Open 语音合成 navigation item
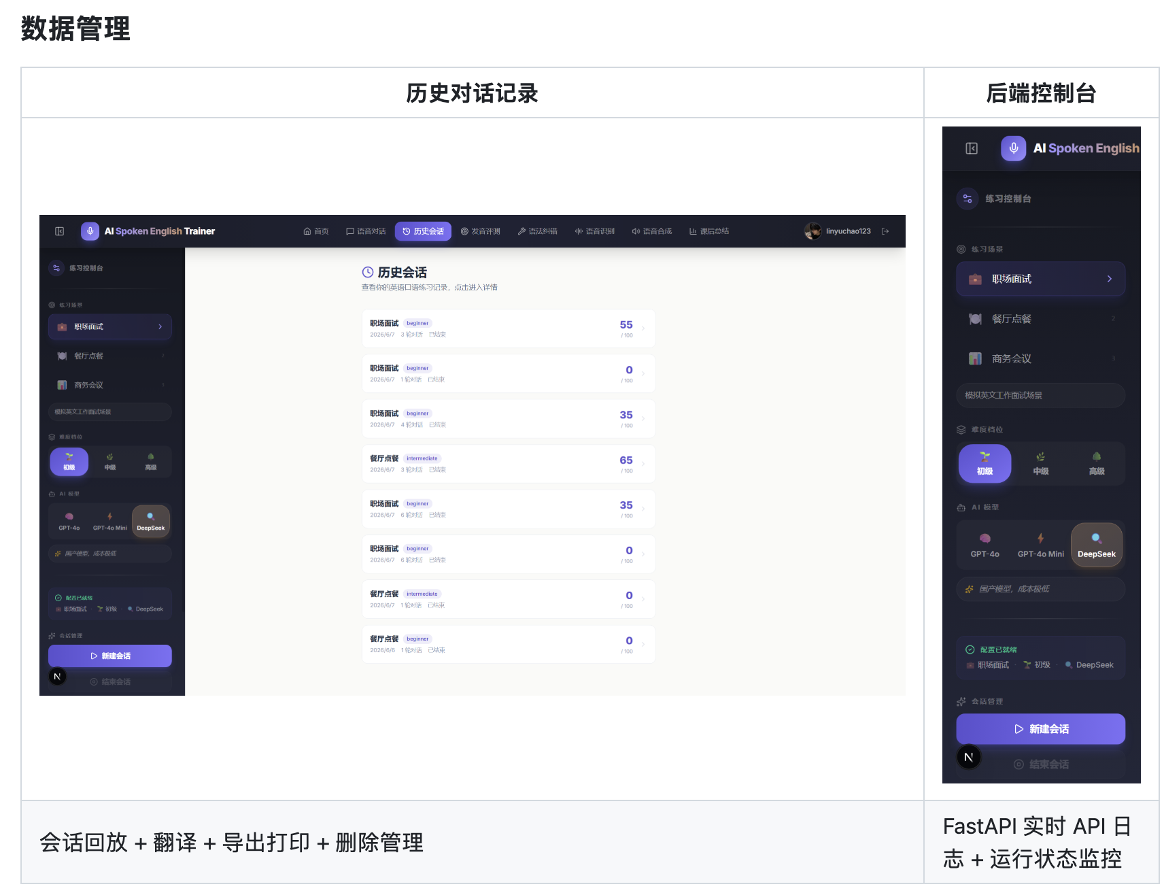Screen dimensions: 1164x895 [652, 231]
